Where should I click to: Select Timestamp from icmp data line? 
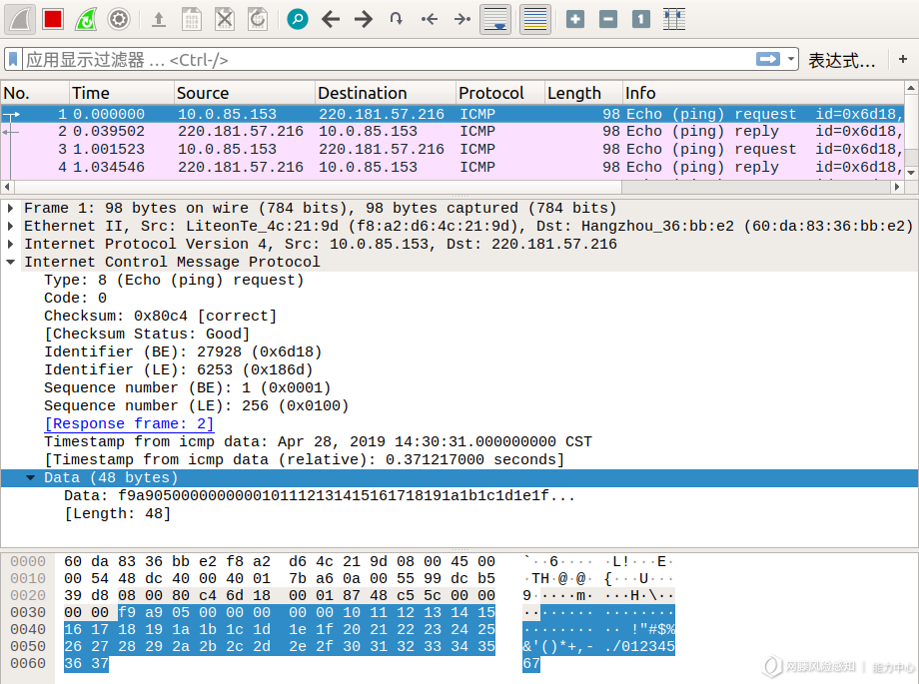(x=318, y=442)
